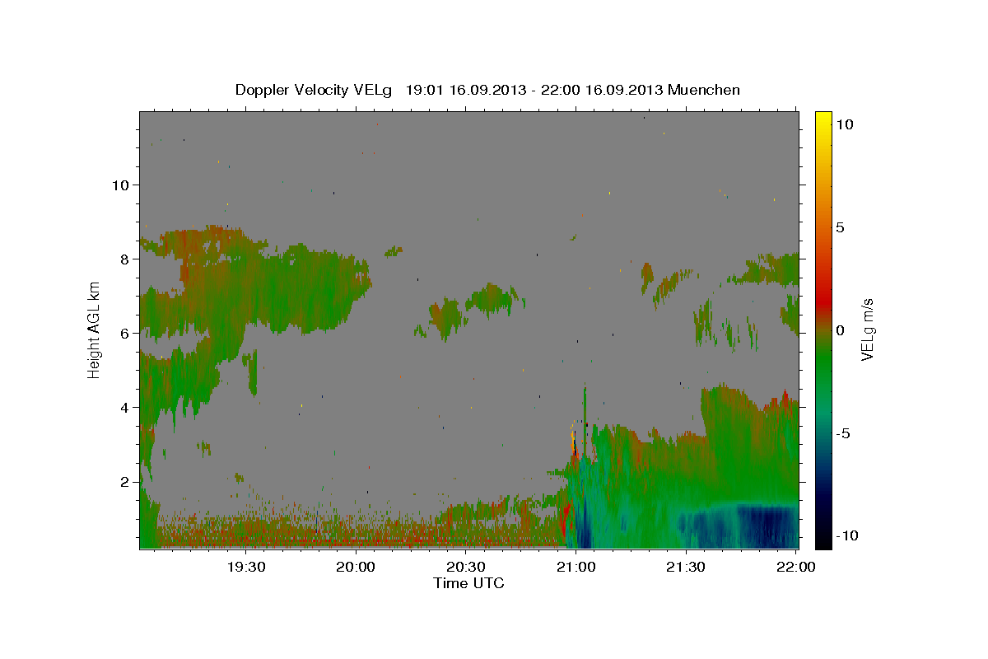This screenshot has height=659, width=988.
Task: Click the height tick label 2
Action: (x=126, y=481)
